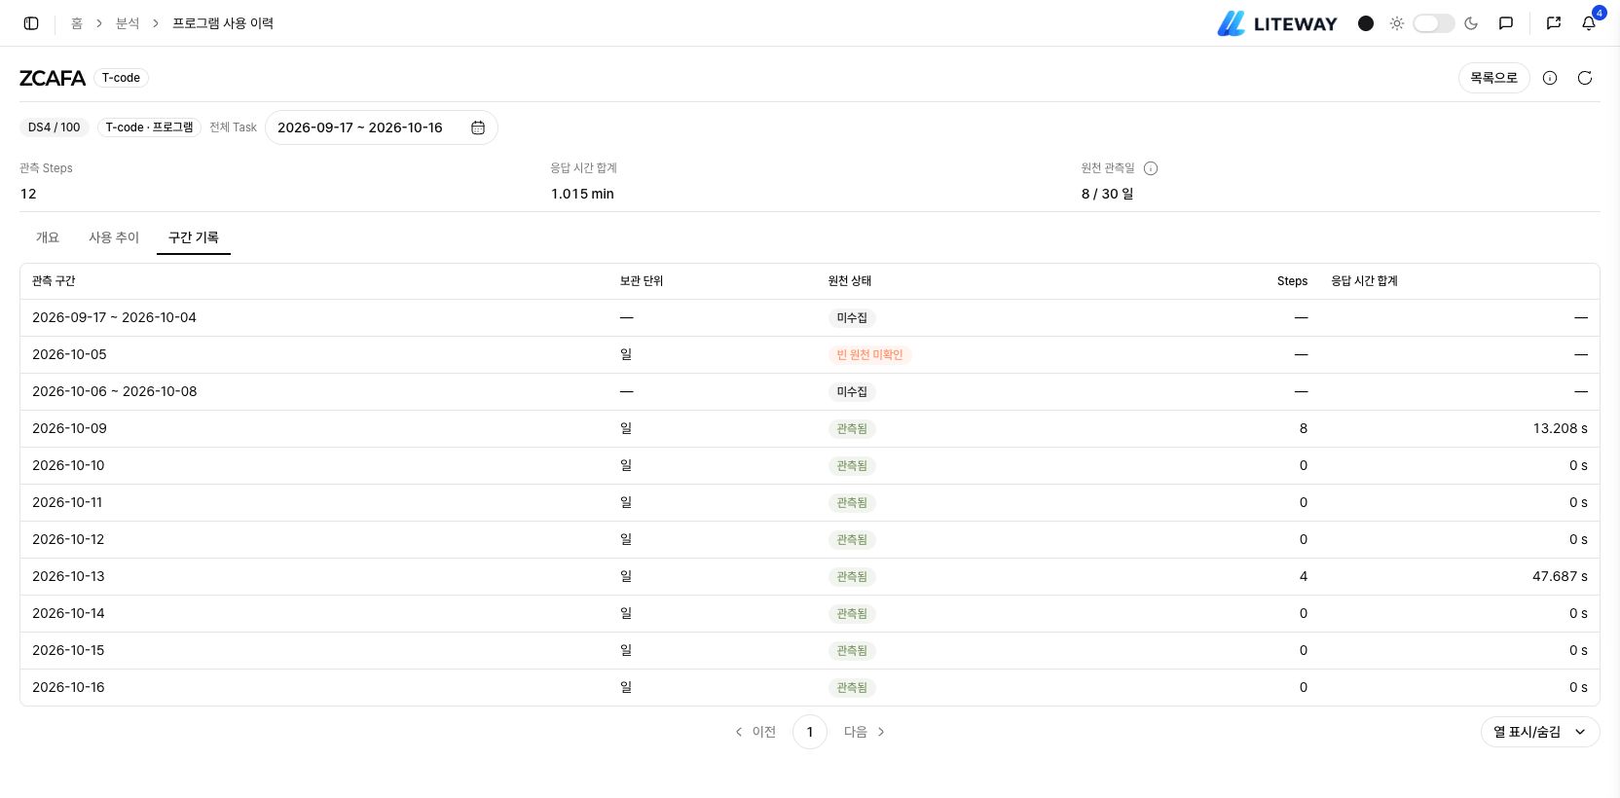1620x798 pixels.
Task: Refresh the page with reload icon
Action: pyautogui.click(x=1585, y=78)
